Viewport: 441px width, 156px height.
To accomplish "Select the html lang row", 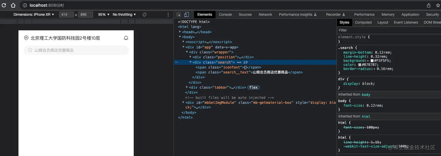I will pos(189,27).
